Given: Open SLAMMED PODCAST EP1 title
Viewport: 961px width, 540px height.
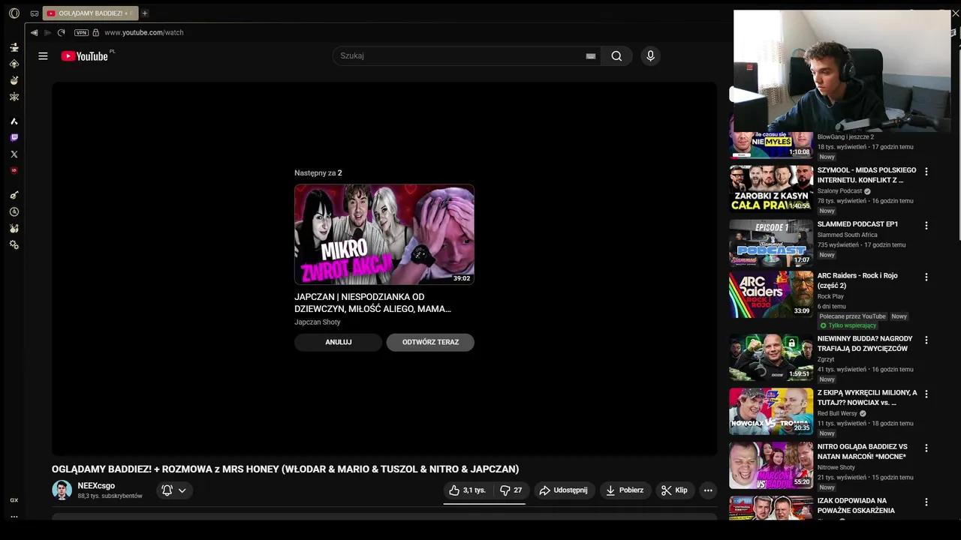Looking at the screenshot, I should point(857,224).
